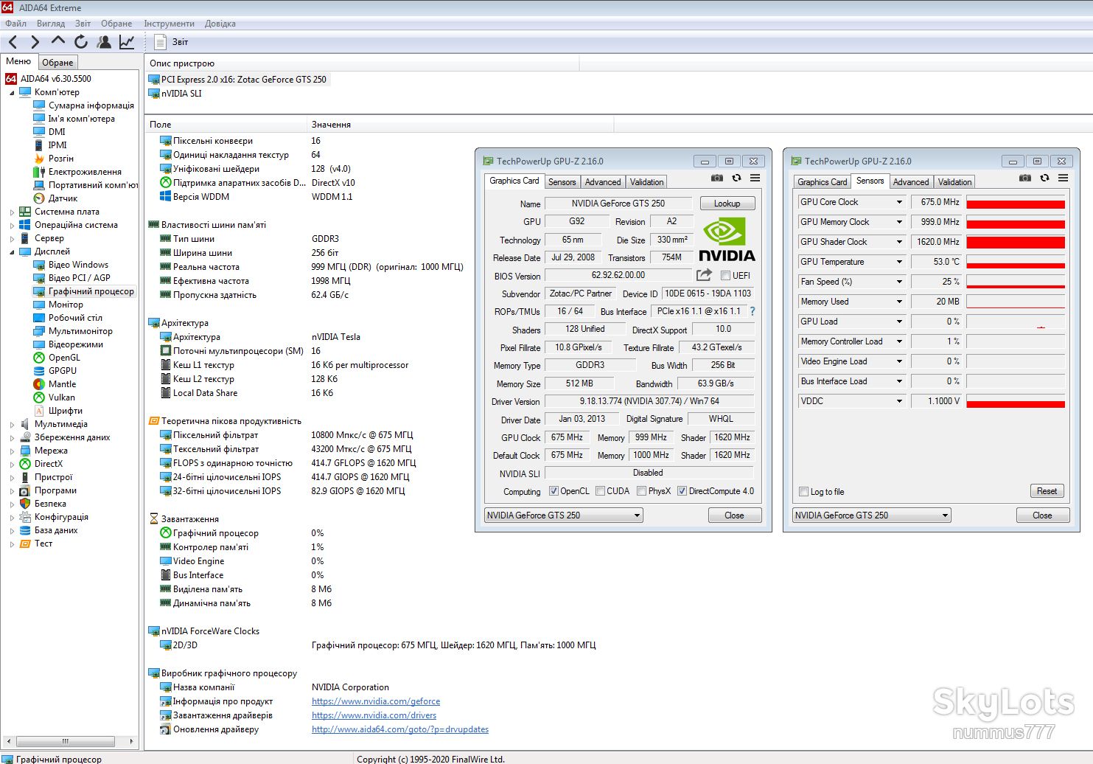Select OpenGL in the Дисплей tree
The height and width of the screenshot is (764, 1093).
(64, 358)
